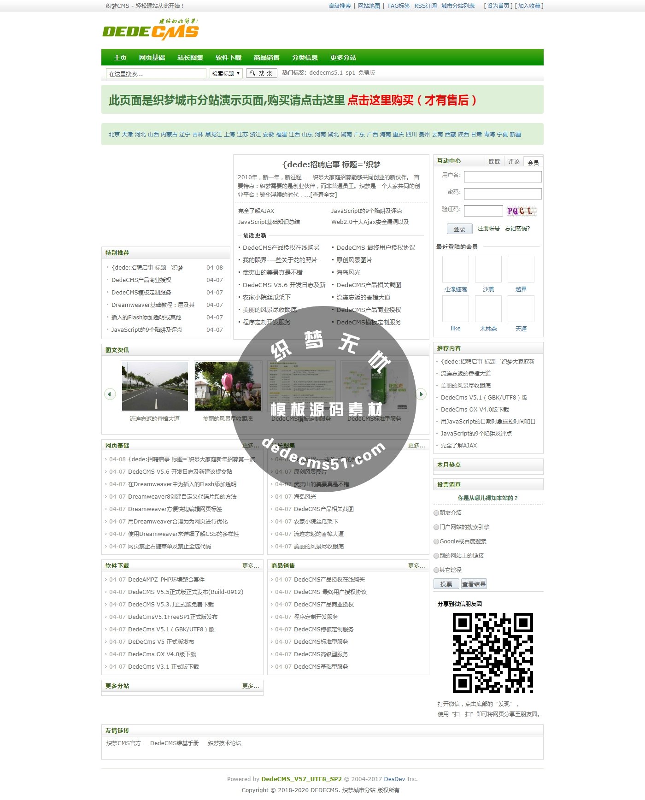The width and height of the screenshot is (645, 800).
Task: Click the 登录 login button
Action: 459,229
